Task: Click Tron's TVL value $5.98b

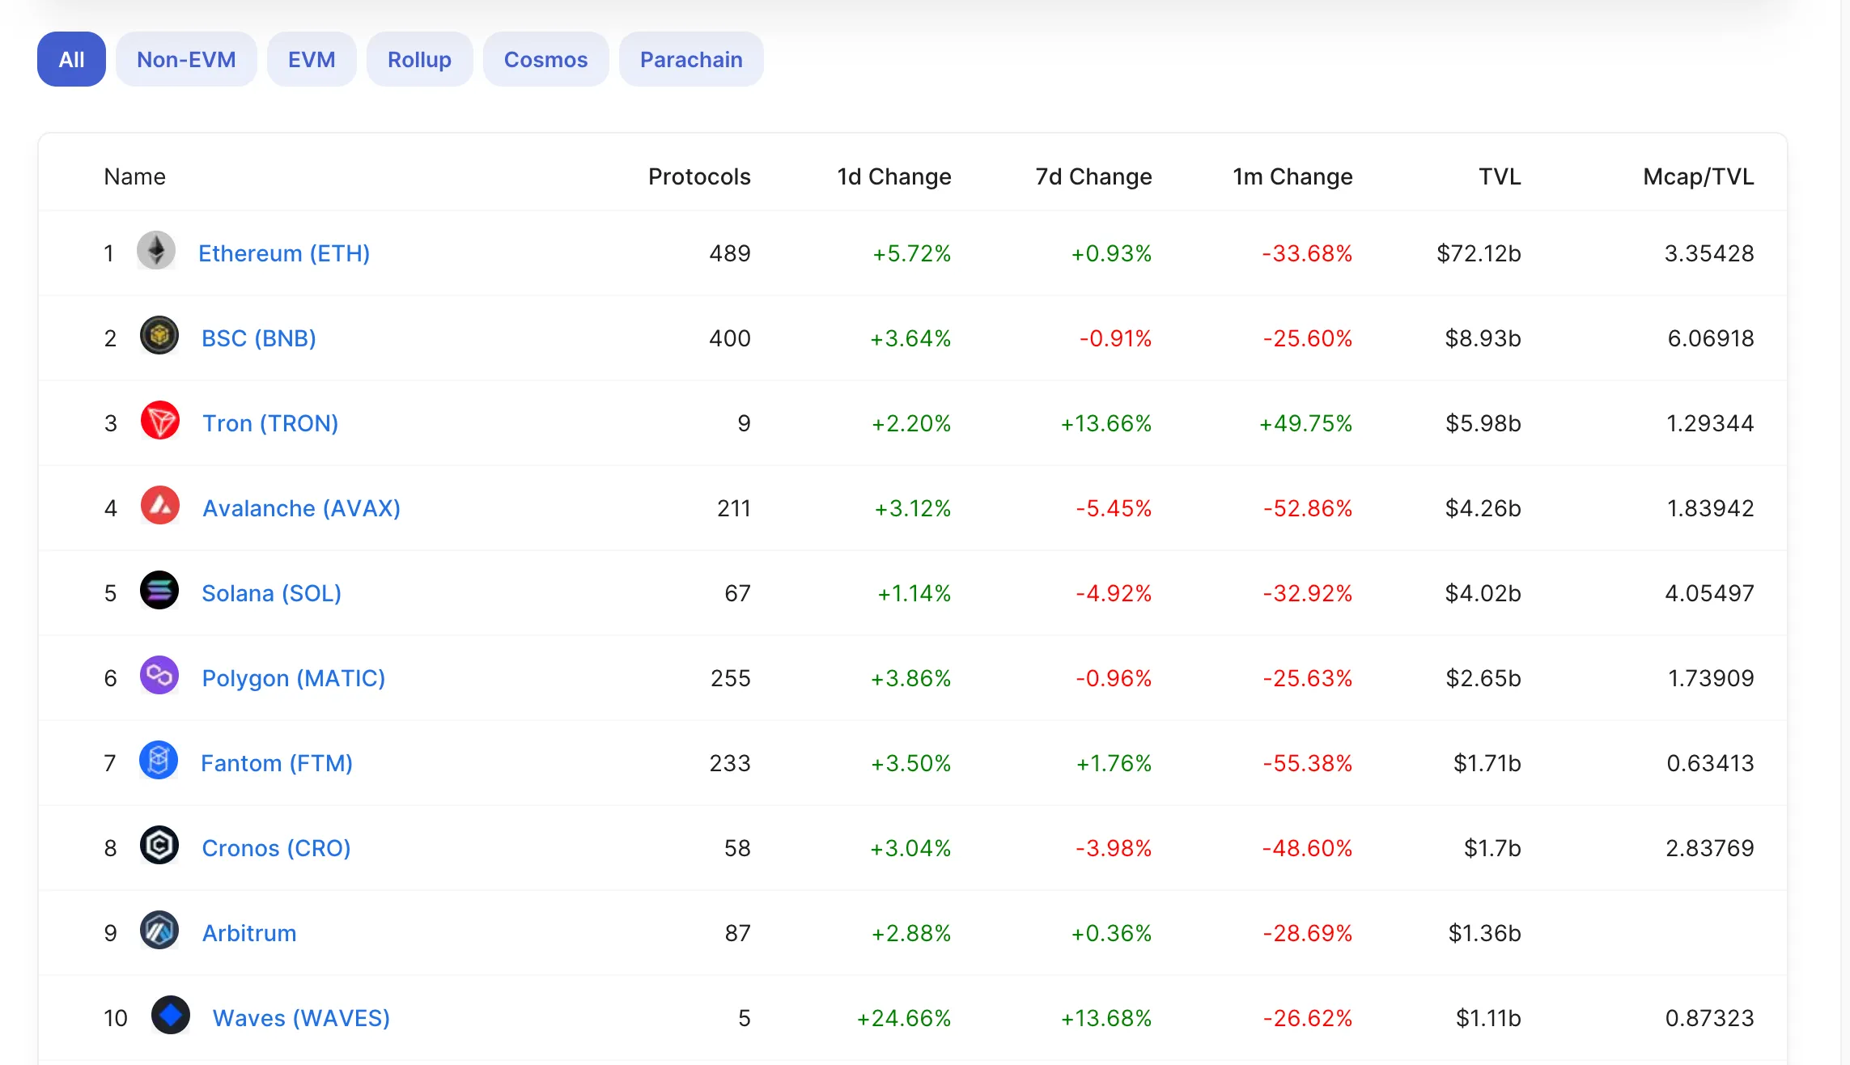Action: (x=1483, y=423)
